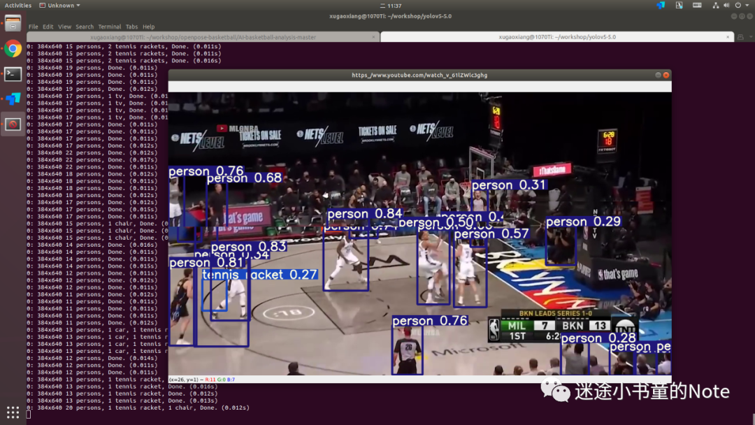Switch to the openpose-basketball terminal tab
The image size is (755, 425).
pyautogui.click(x=203, y=37)
